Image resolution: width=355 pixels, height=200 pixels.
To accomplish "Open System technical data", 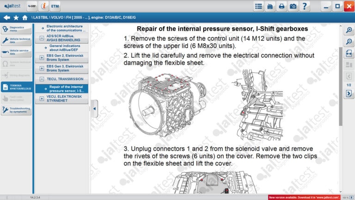I will (16, 64).
